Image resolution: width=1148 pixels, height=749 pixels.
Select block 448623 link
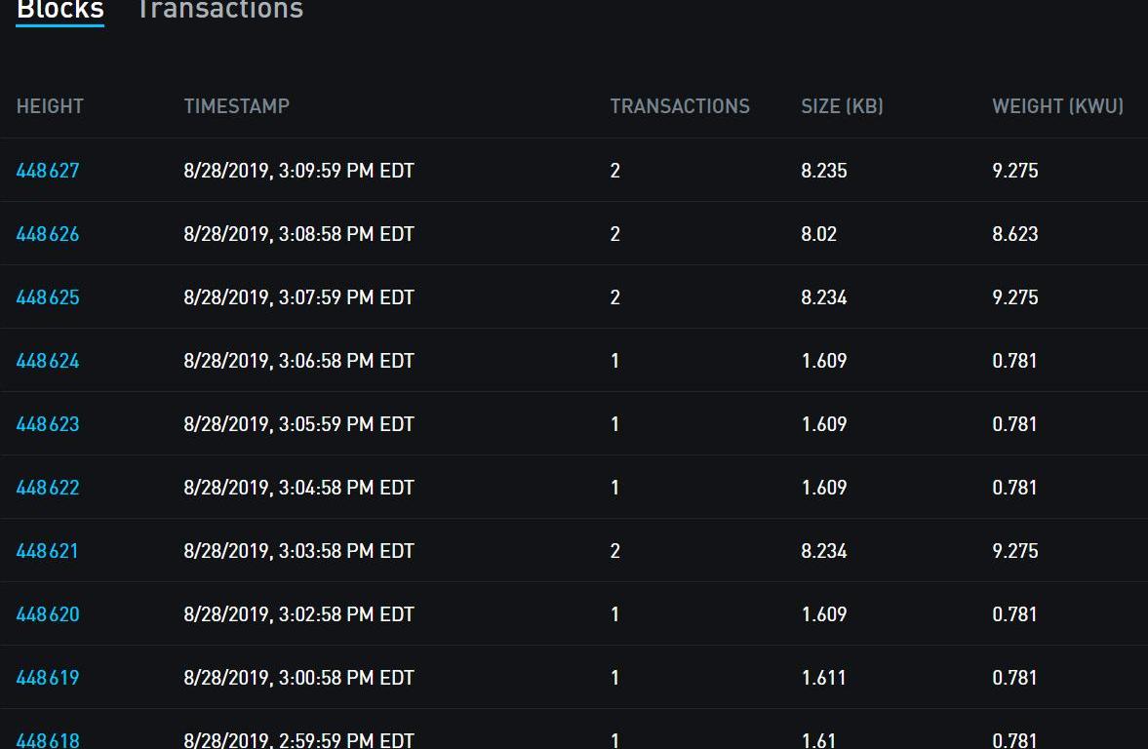point(48,424)
